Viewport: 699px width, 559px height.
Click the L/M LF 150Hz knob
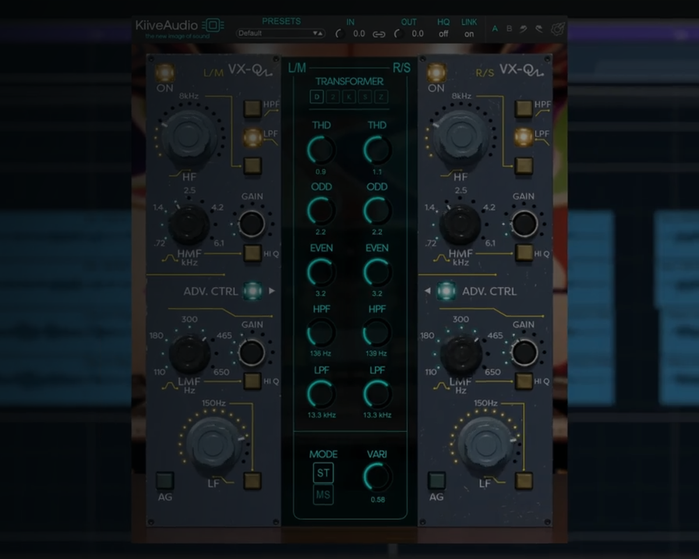coord(215,444)
